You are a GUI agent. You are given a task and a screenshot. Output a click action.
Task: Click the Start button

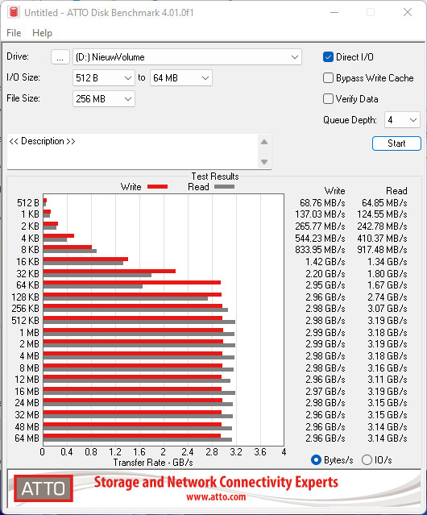point(396,143)
